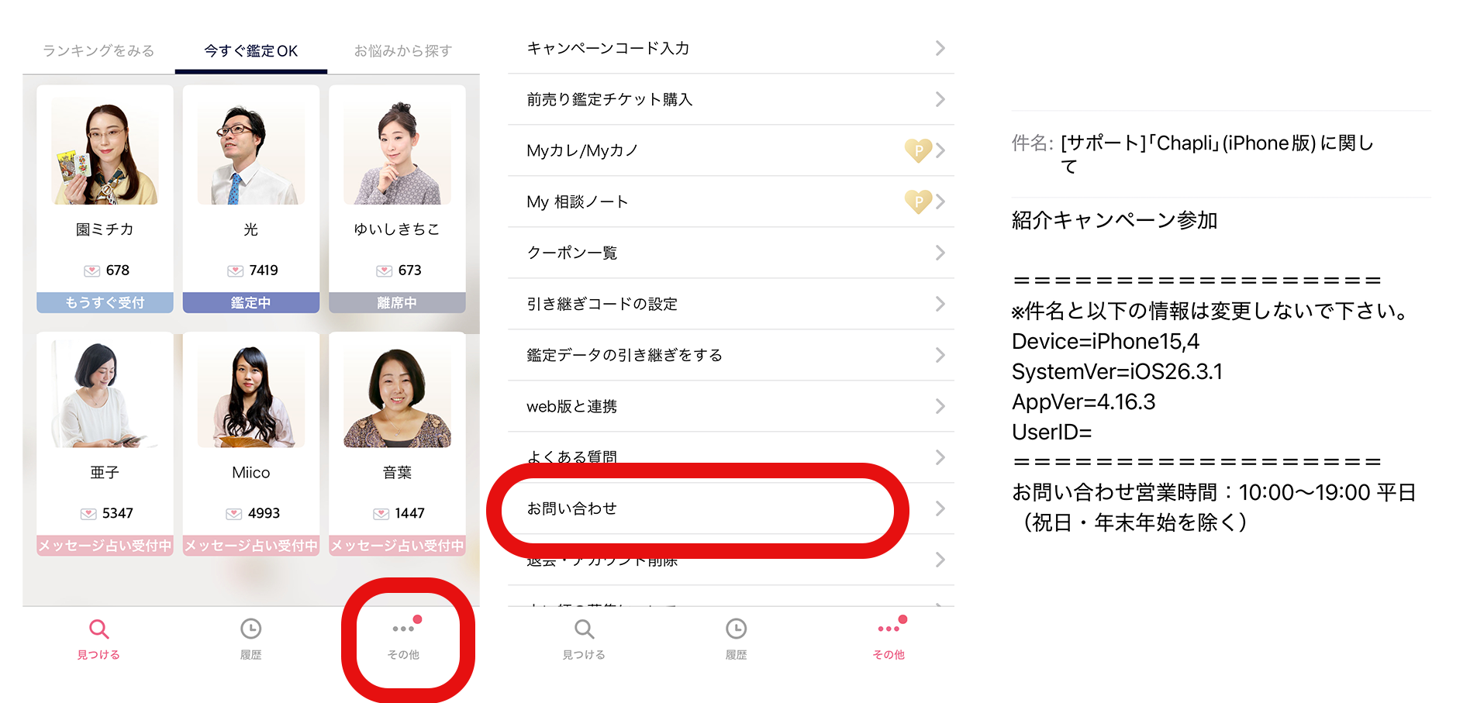Switch to the ランキングをみる tab

98,51
